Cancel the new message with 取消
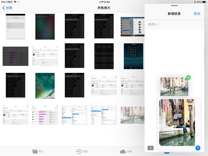 (197, 14)
